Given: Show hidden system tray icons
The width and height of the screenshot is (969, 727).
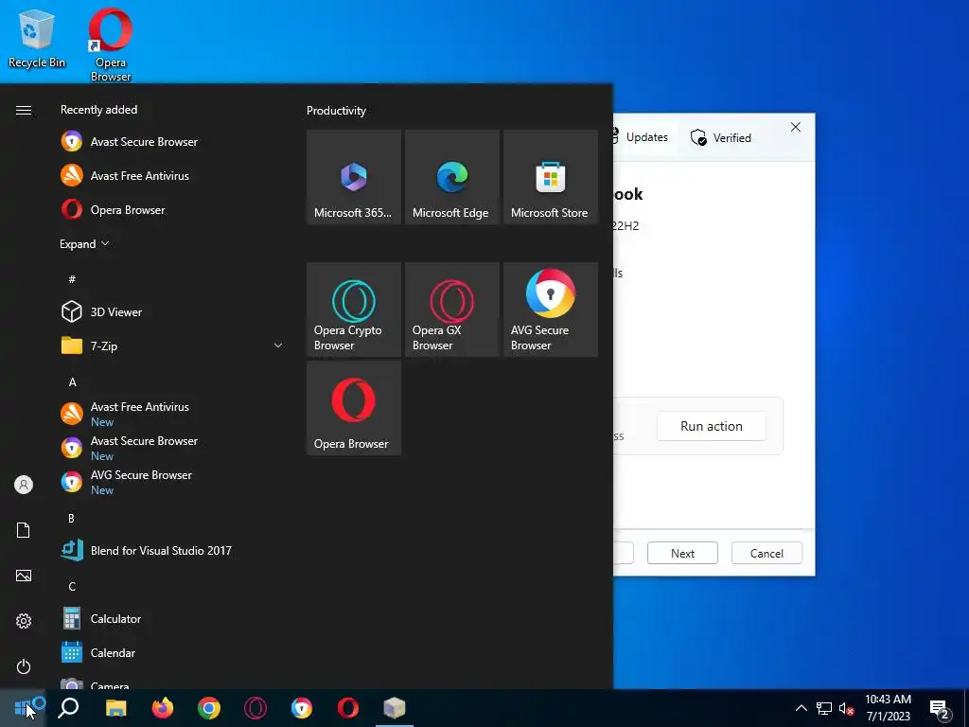Looking at the screenshot, I should coord(801,708).
